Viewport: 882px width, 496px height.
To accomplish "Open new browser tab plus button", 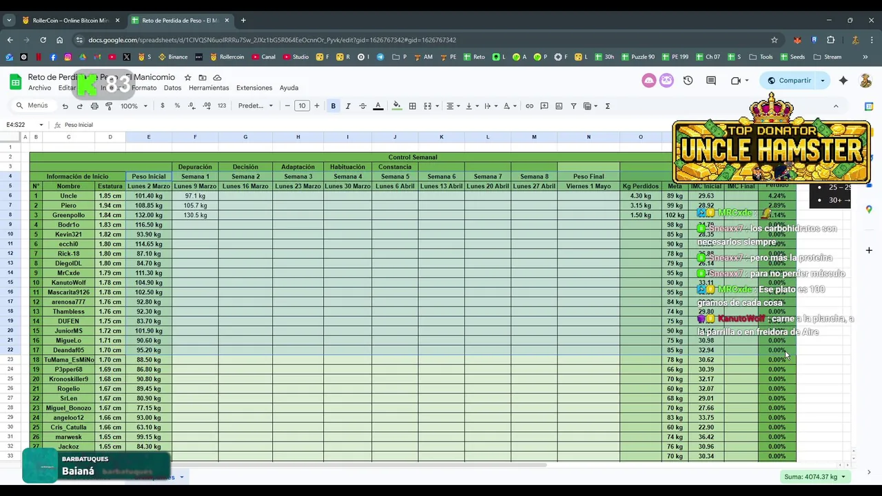I will point(243,20).
